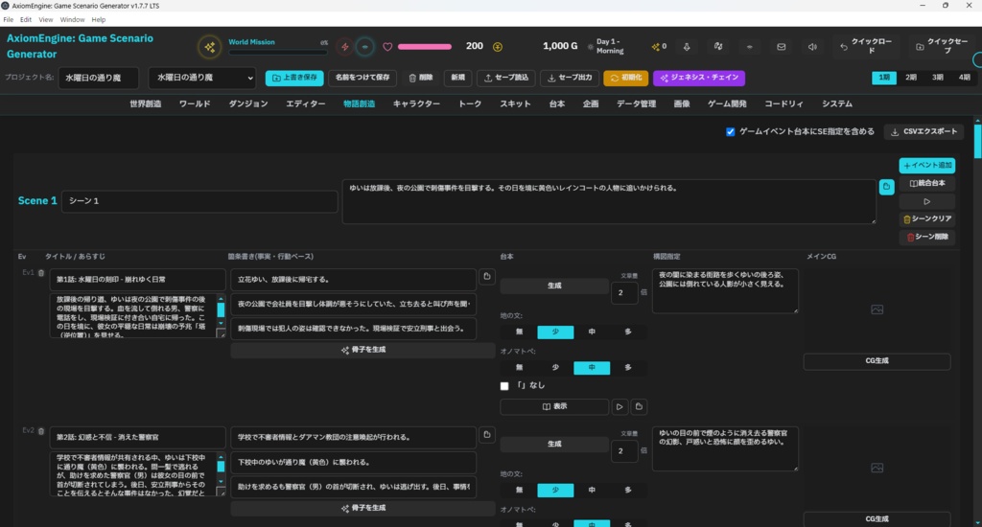Set Ev1 地の文 to 無
Screen dimensions: 982x527
point(519,332)
